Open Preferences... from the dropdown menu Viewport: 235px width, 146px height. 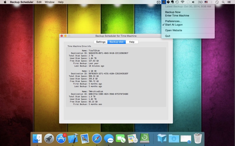pyautogui.click(x=173, y=21)
